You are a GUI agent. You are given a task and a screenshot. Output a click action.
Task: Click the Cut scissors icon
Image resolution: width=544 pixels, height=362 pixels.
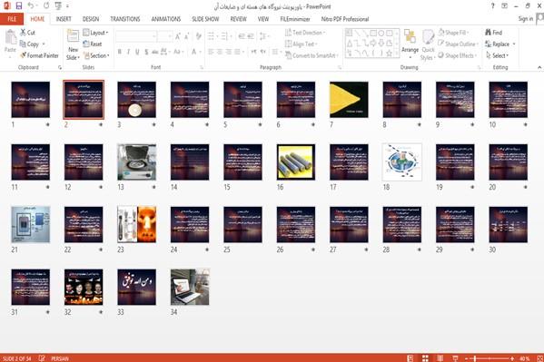24,33
